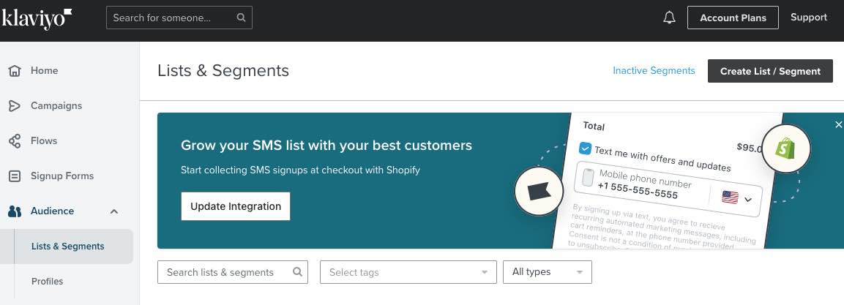The height and width of the screenshot is (305, 844).
Task: Click the Audience people icon
Action: [14, 211]
